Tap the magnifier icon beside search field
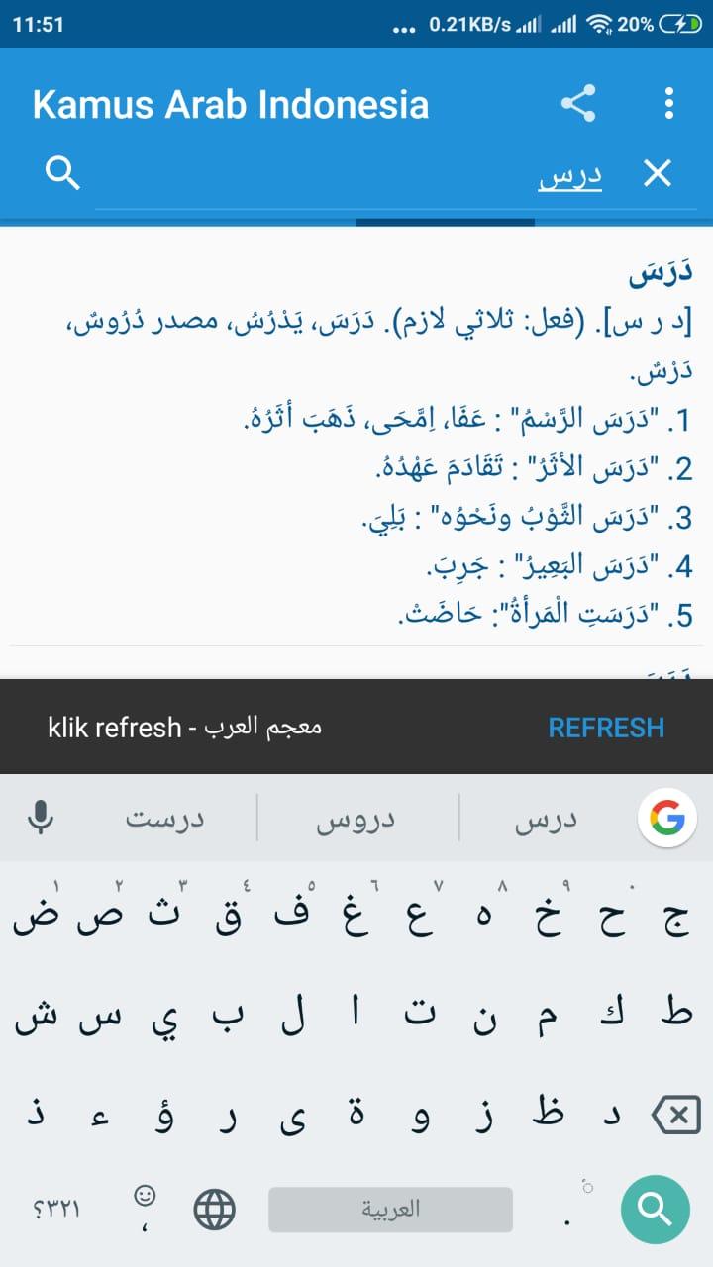The height and width of the screenshot is (1267, 713). 63,174
